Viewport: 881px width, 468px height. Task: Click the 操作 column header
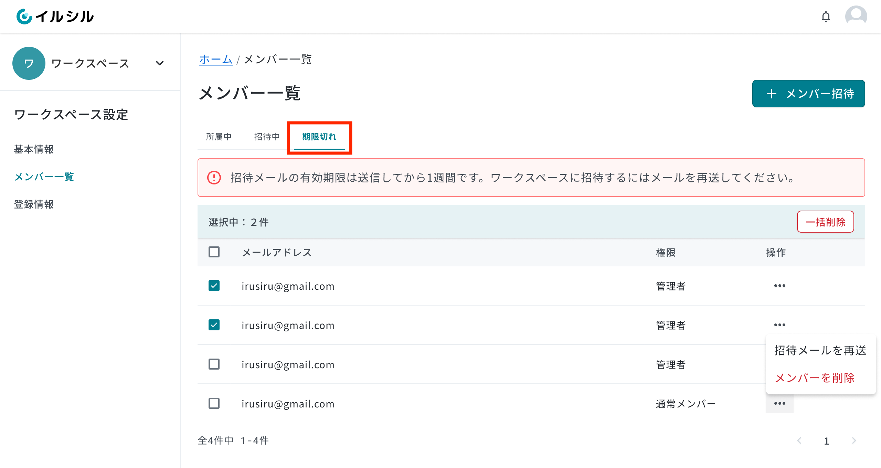point(776,252)
